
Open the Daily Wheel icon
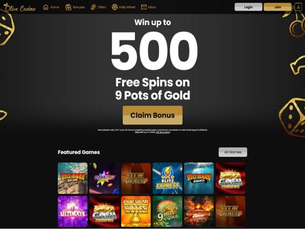pos(115,7)
